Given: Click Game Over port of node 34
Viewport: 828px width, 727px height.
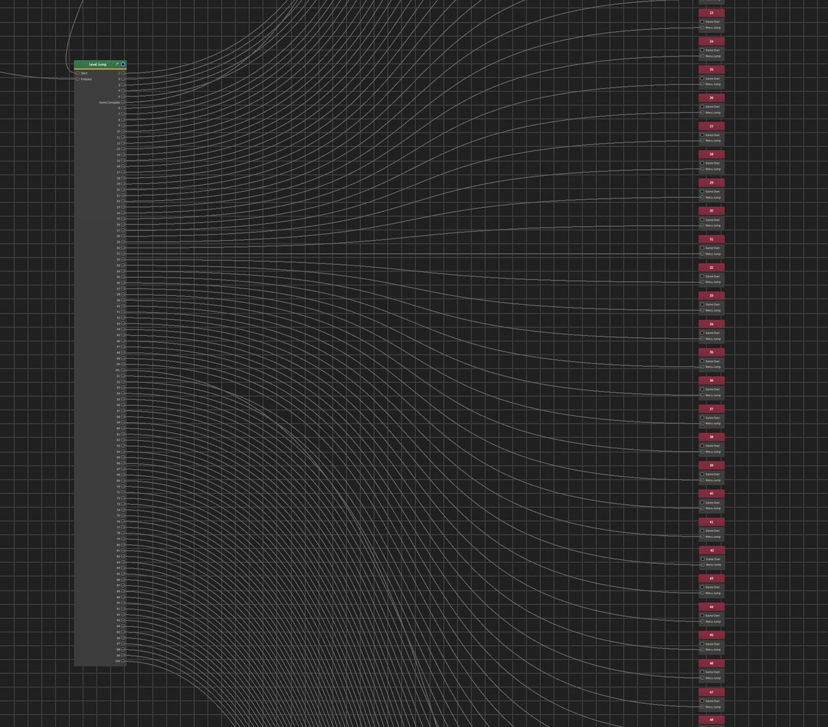Looking at the screenshot, I should (702, 333).
